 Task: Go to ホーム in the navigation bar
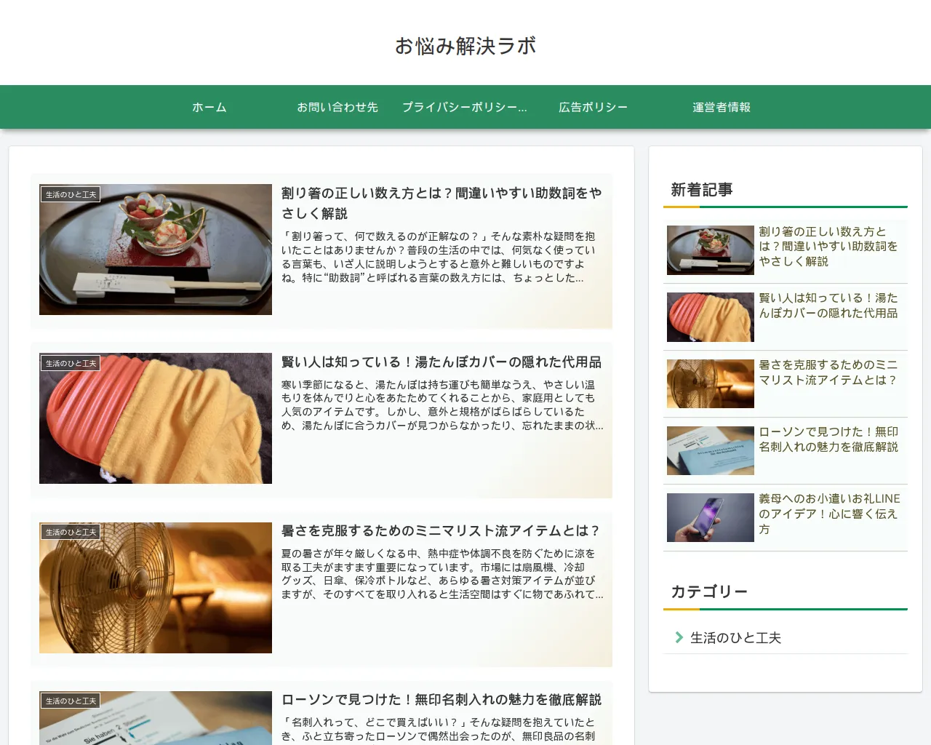point(209,107)
